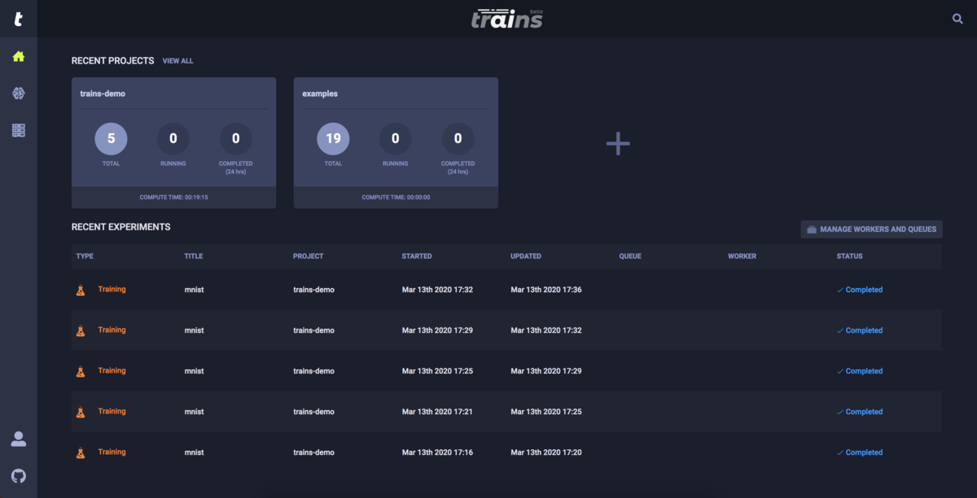
Task: Click View All recent projects link
Action: (x=177, y=61)
